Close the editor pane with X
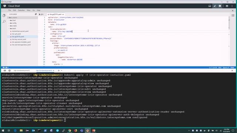 click(x=233, y=11)
